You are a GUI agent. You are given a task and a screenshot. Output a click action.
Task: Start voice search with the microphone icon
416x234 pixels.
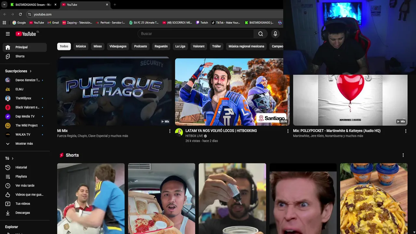[x=275, y=34]
